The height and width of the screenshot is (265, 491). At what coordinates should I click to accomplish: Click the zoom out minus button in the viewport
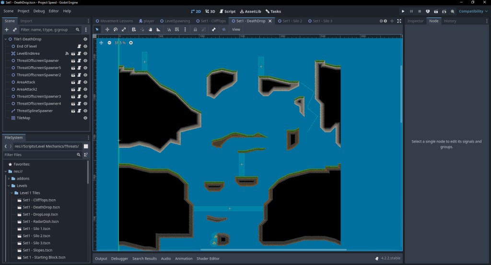pos(109,43)
